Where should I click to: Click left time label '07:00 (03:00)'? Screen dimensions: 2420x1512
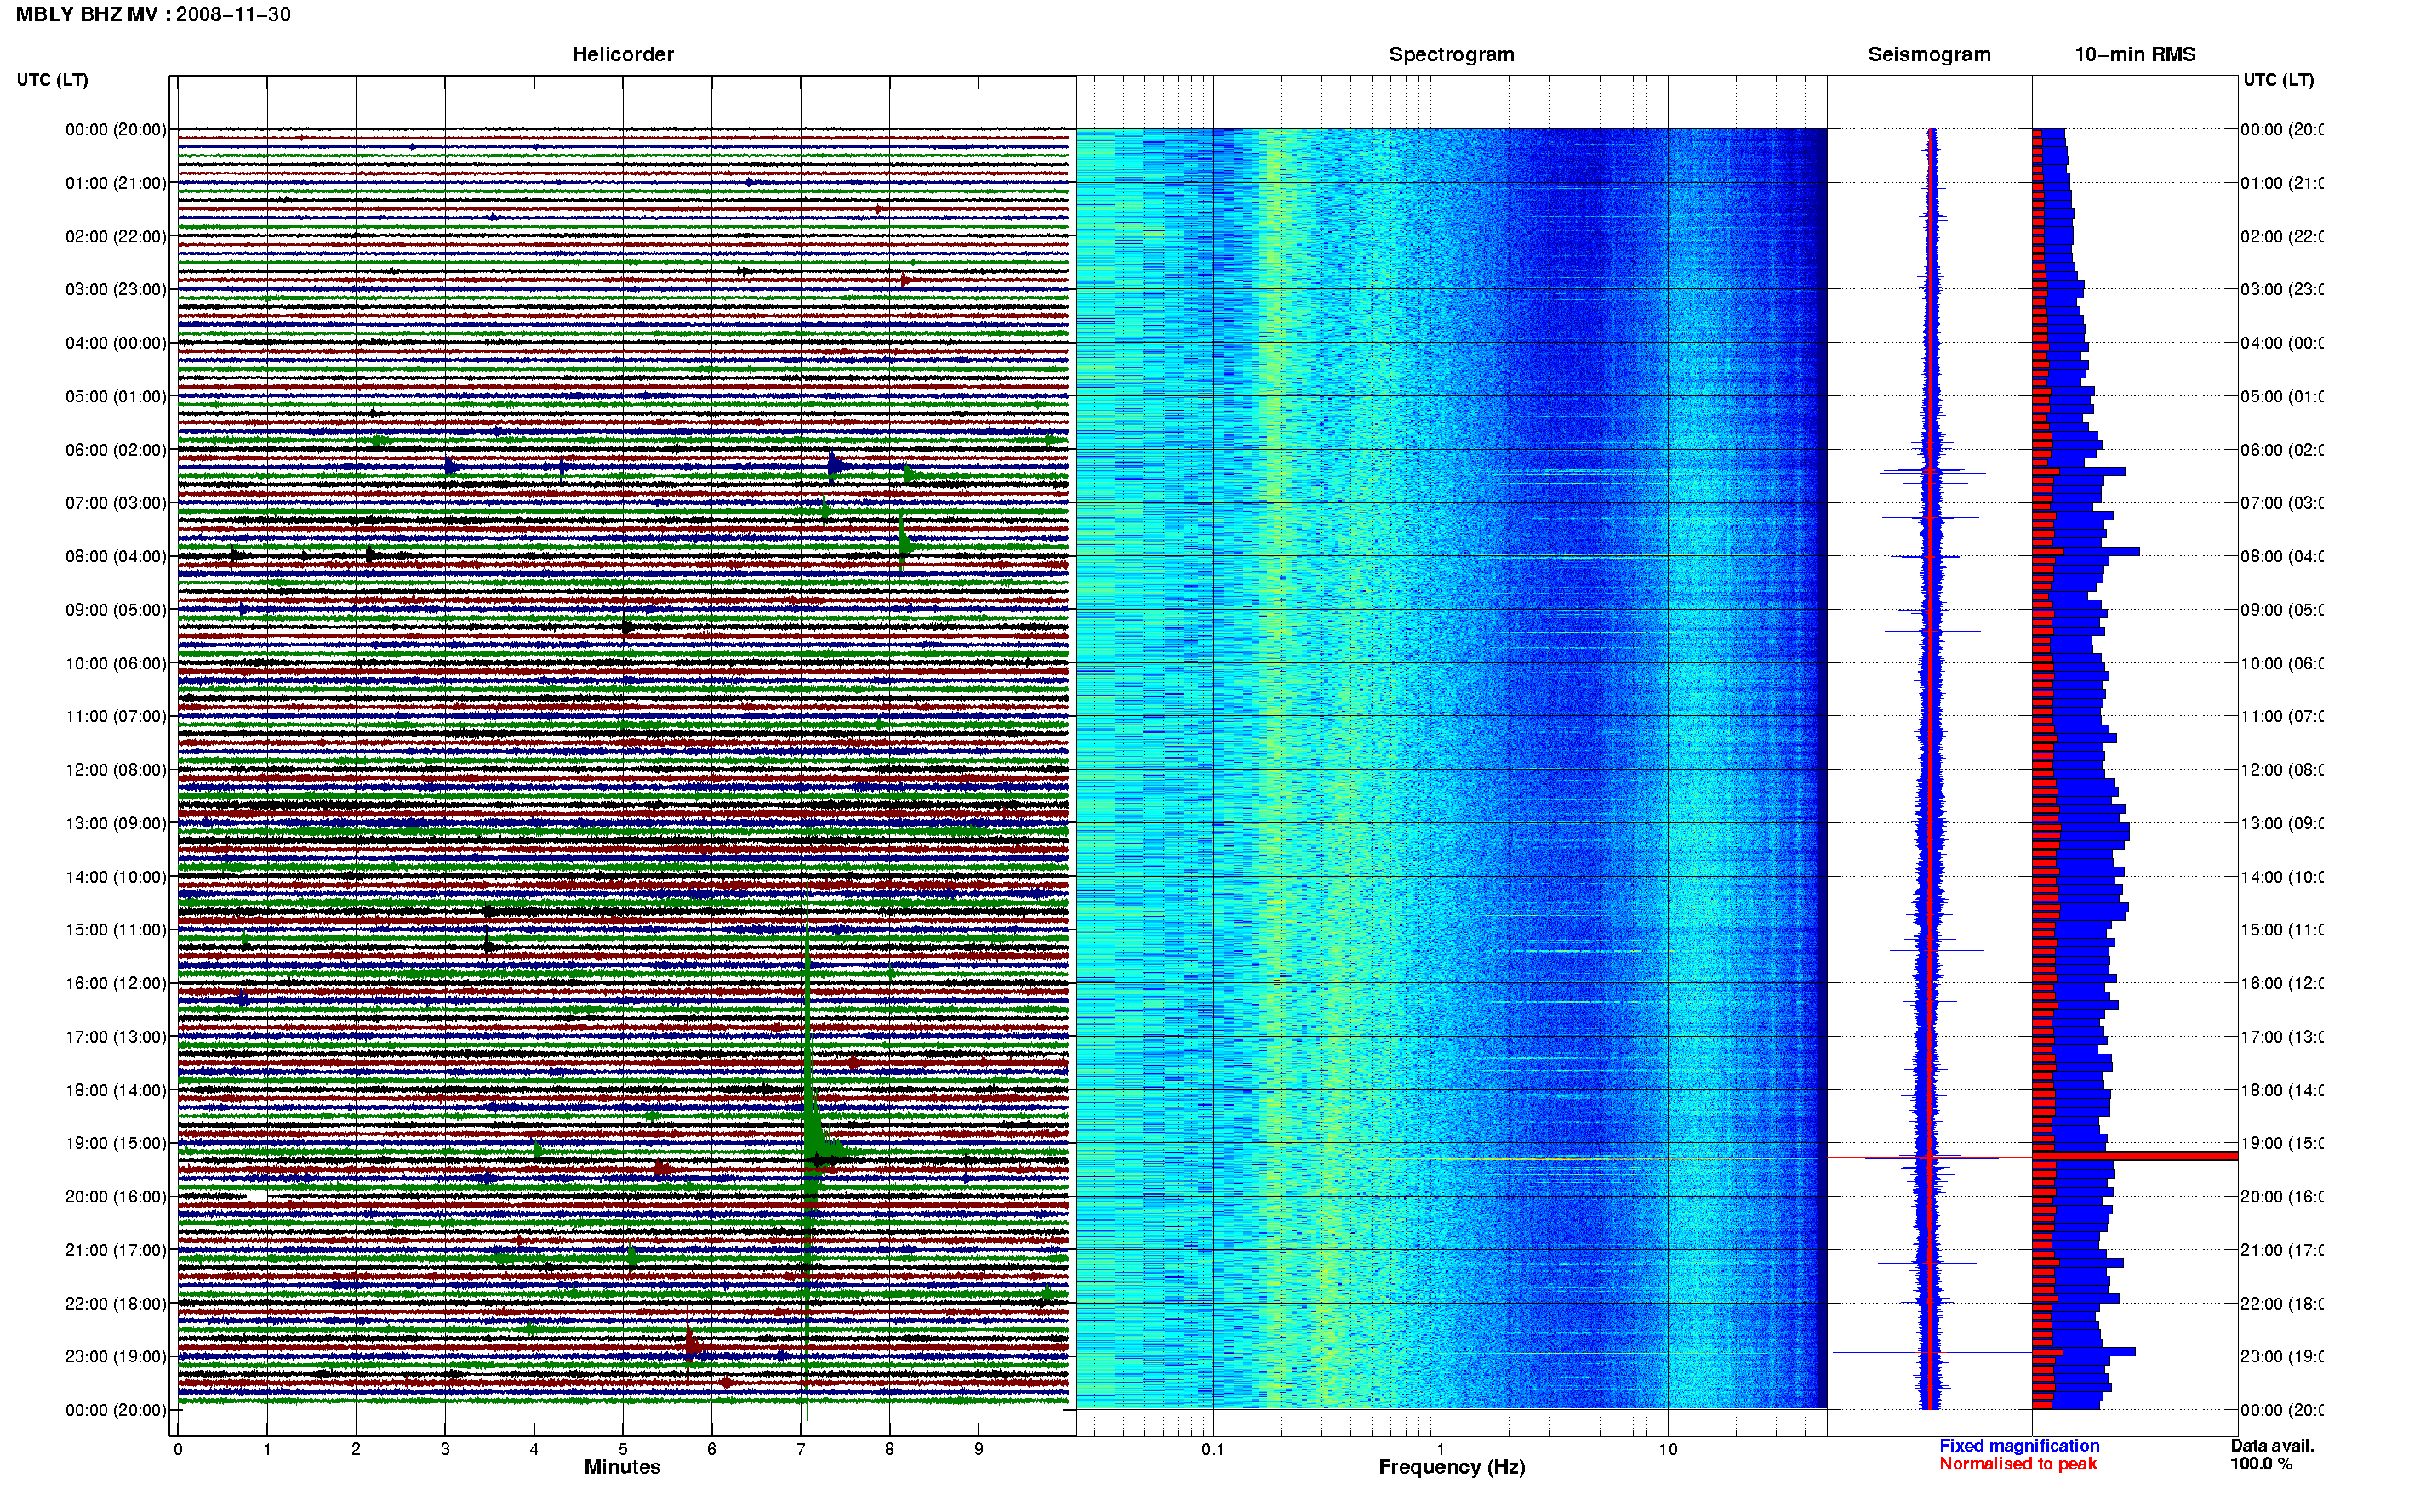coord(116,503)
